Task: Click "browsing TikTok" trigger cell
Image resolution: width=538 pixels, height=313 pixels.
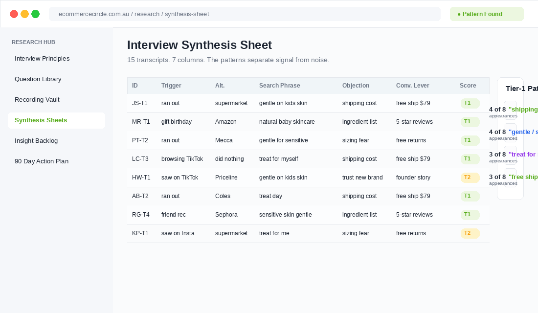Action: click(x=182, y=159)
